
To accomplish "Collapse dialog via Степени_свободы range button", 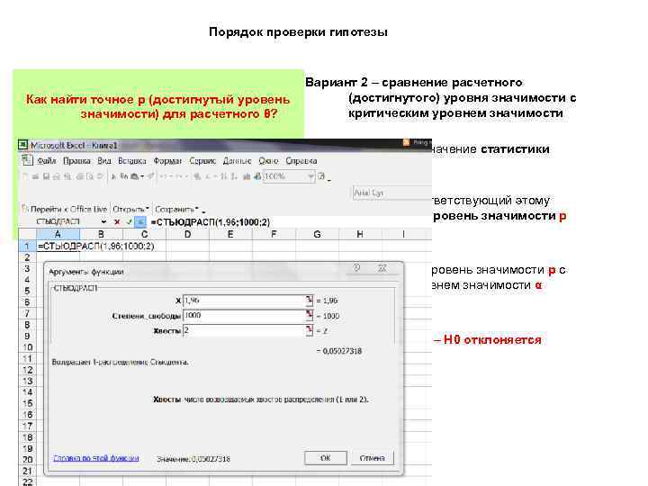I will [x=310, y=316].
